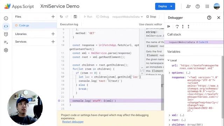The width and height of the screenshot is (224, 126).
Task: Click the Restart debugger link
Action: coord(73,122)
